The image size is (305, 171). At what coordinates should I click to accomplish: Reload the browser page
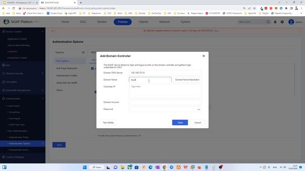pyautogui.click(x=14, y=9)
